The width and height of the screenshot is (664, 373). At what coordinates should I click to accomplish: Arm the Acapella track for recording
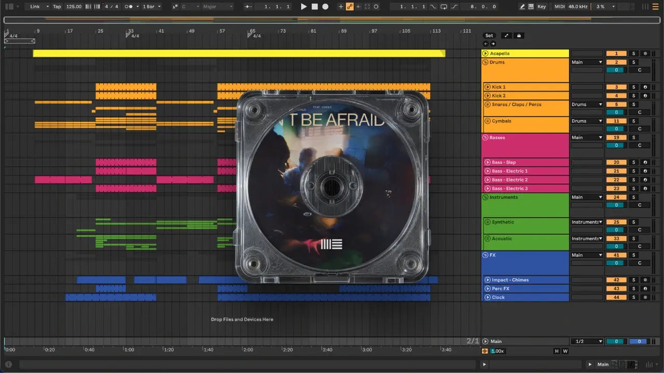645,53
